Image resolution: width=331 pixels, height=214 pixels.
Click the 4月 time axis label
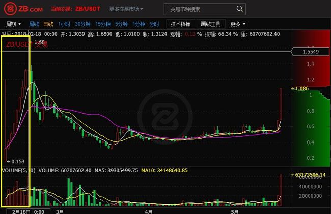pyautogui.click(x=149, y=211)
